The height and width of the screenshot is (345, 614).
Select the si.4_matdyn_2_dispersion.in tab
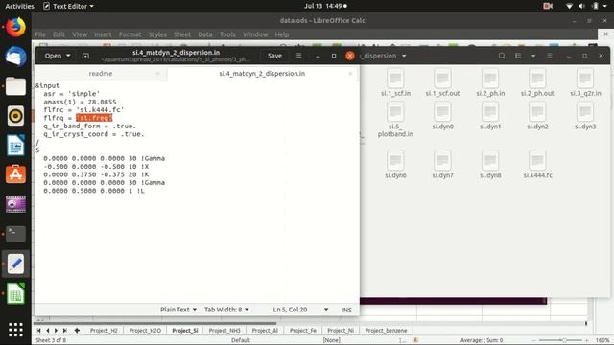262,73
